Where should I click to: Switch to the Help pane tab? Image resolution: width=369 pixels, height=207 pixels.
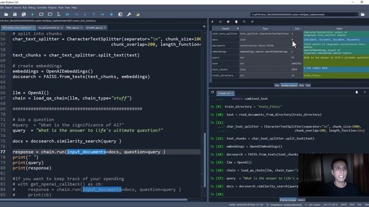click(x=277, y=86)
